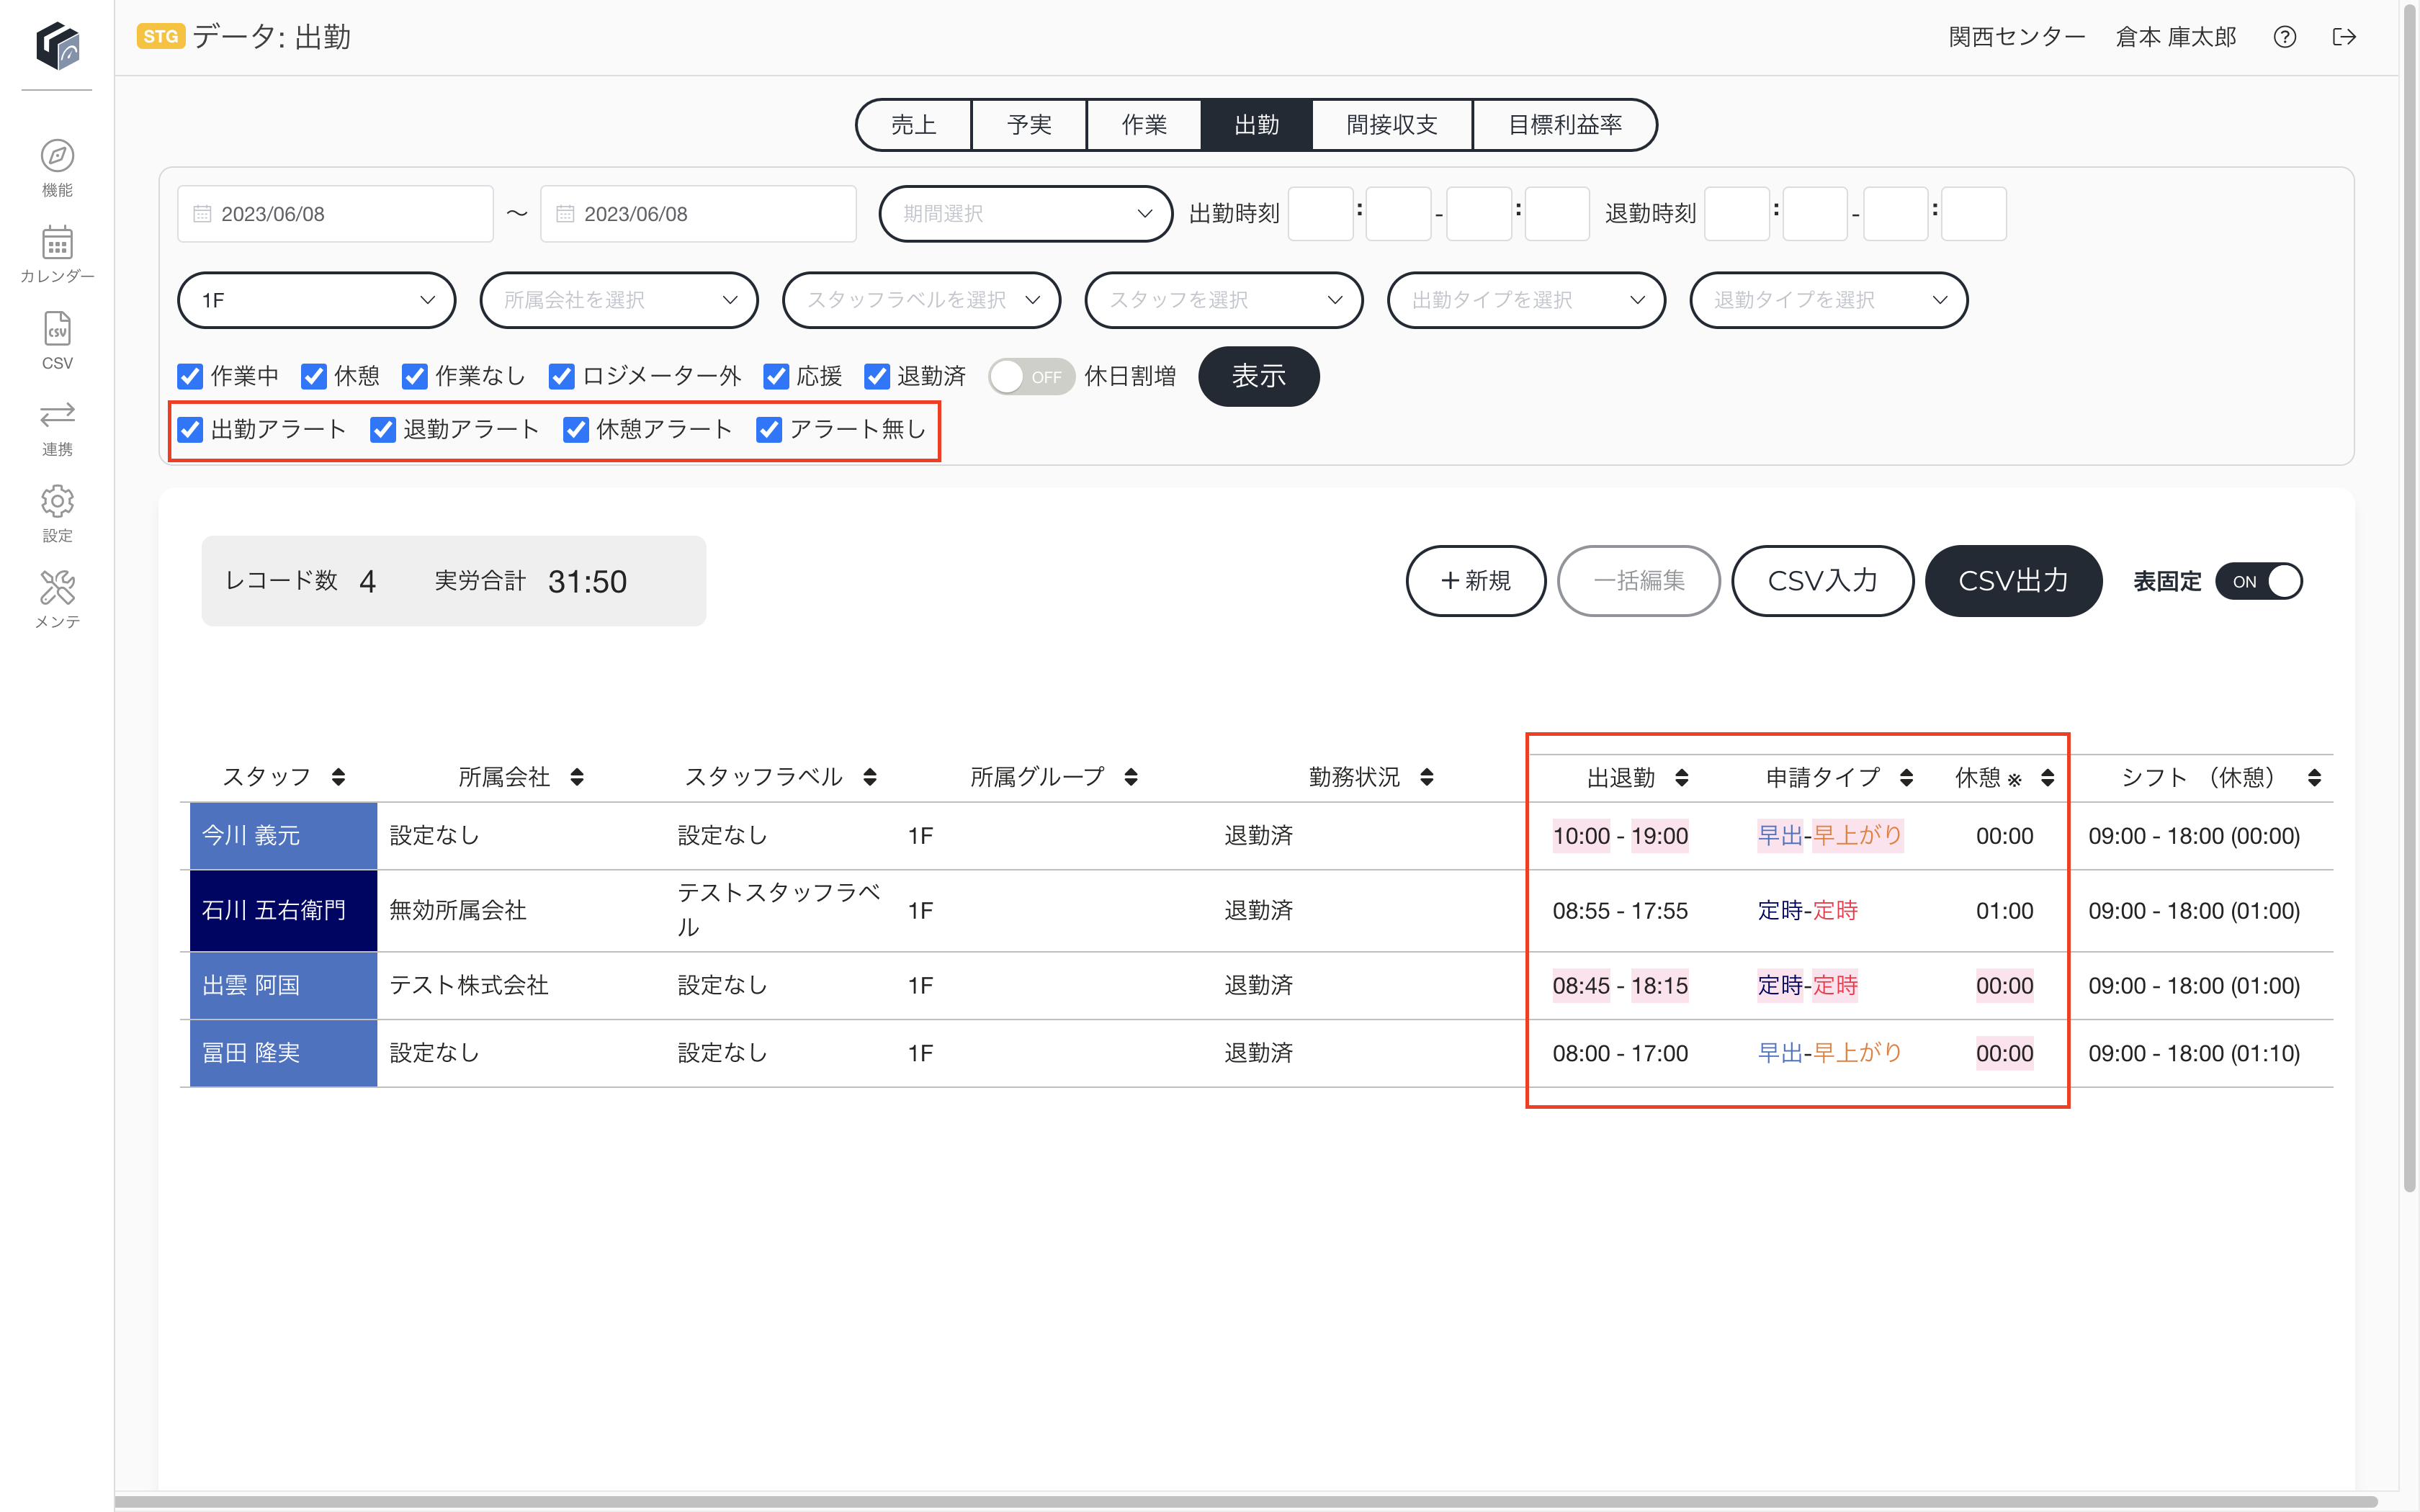Open the スタッフを選択 dropdown
2420x1512 pixels.
point(1223,300)
